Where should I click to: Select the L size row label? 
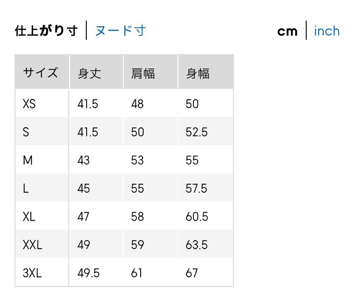26,189
